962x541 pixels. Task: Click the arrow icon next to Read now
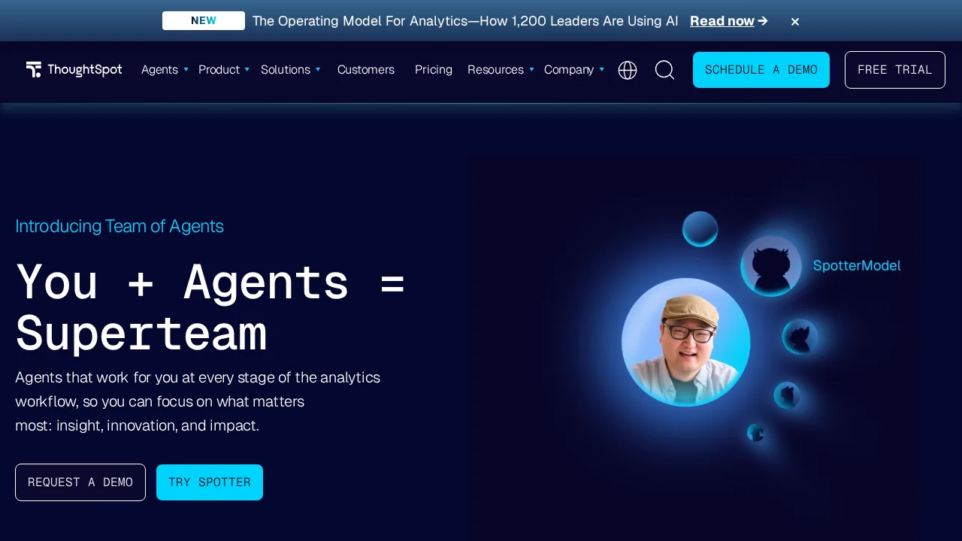pyautogui.click(x=763, y=21)
